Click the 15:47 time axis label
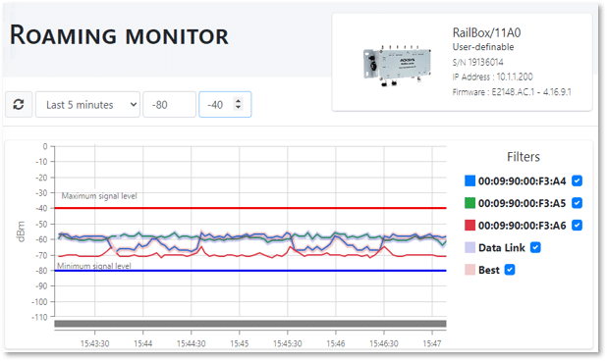 (x=432, y=343)
